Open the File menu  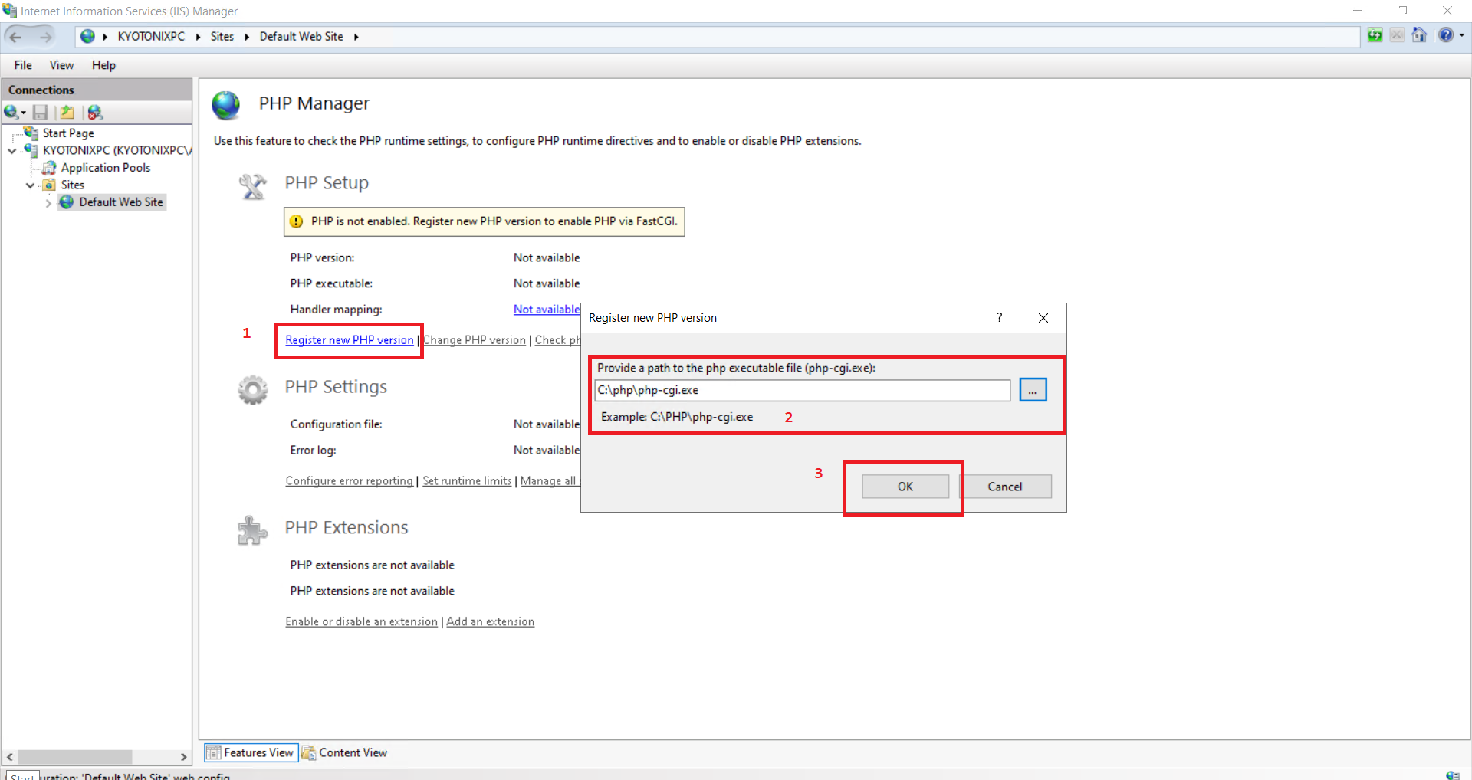(23, 65)
